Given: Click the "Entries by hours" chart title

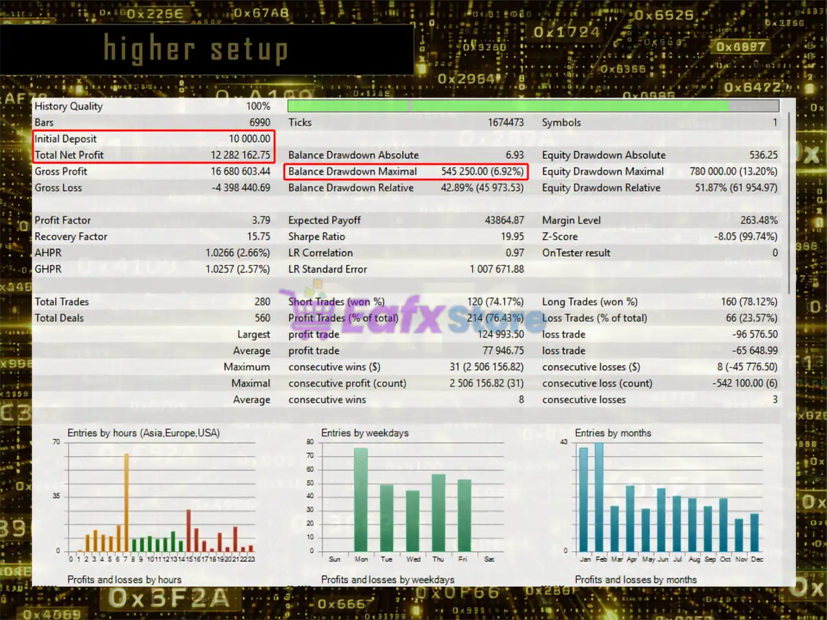Looking at the screenshot, I should [x=143, y=433].
